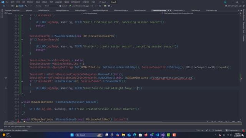Open the UCGameInstance class navigation dropdown

tap(122, 13)
